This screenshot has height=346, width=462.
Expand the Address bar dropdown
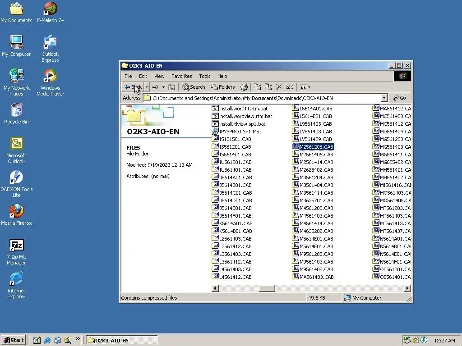[384, 98]
